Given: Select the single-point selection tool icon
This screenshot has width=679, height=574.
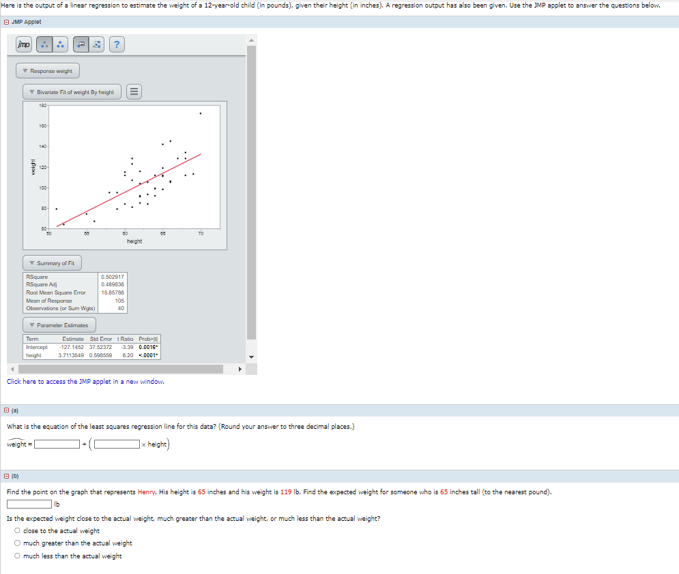Looking at the screenshot, I should point(43,44).
